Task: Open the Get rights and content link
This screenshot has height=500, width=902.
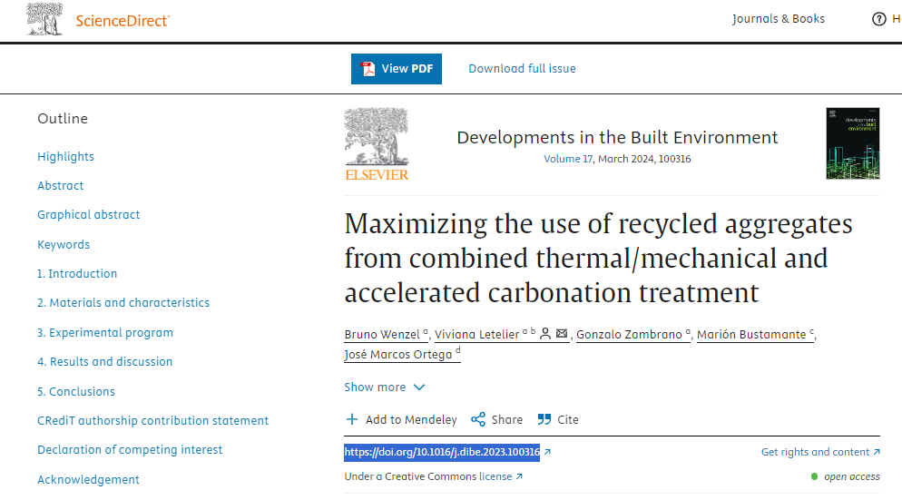Action: tap(816, 452)
